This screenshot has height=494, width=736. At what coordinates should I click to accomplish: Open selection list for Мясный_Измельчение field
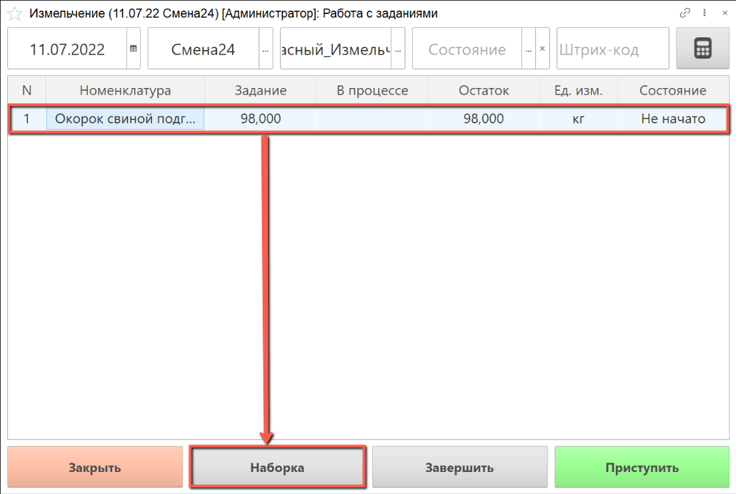pos(398,49)
